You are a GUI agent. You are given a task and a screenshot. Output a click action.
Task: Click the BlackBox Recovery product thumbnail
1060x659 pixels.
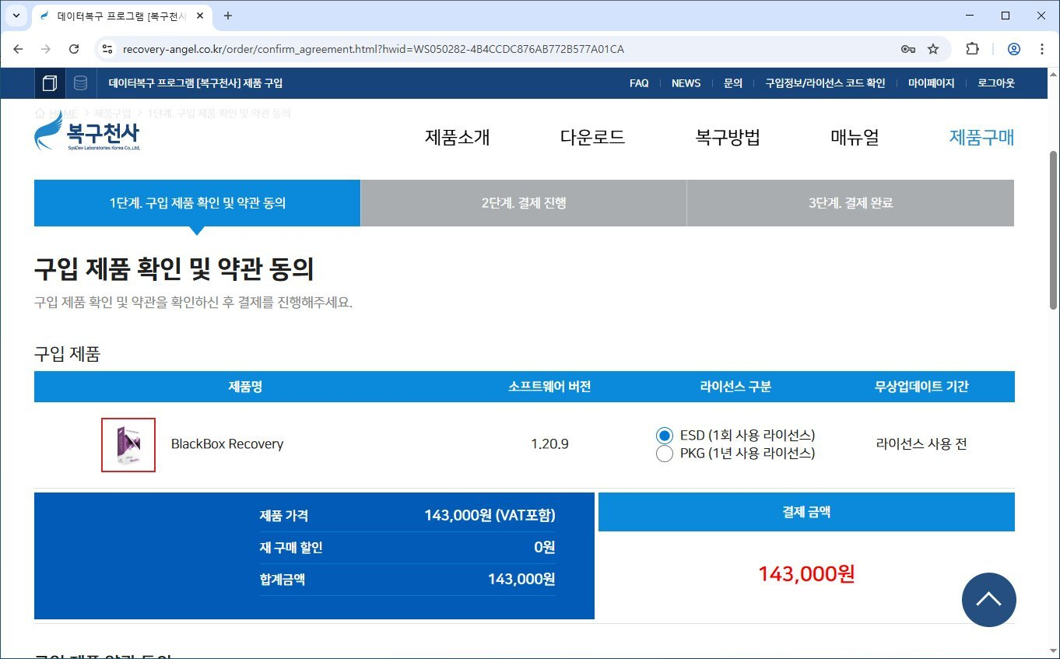pos(128,445)
